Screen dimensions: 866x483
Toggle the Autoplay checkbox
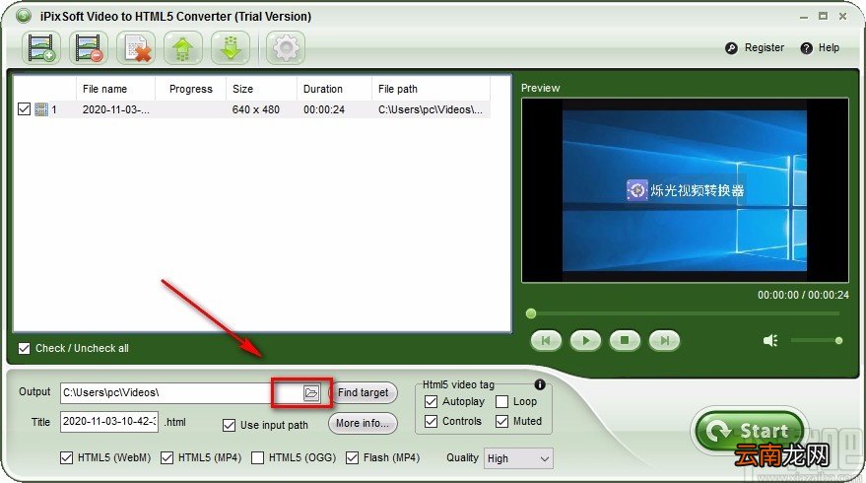[431, 401]
